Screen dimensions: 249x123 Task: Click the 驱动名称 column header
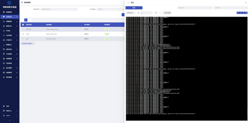(x=29, y=25)
